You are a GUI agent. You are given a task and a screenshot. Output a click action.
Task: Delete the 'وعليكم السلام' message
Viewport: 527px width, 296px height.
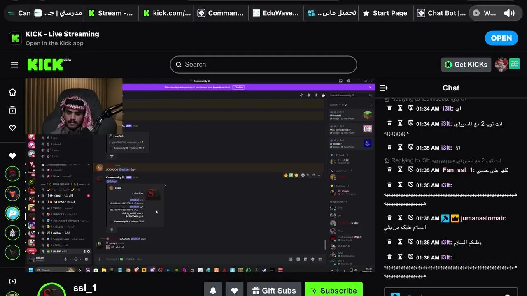(389, 242)
